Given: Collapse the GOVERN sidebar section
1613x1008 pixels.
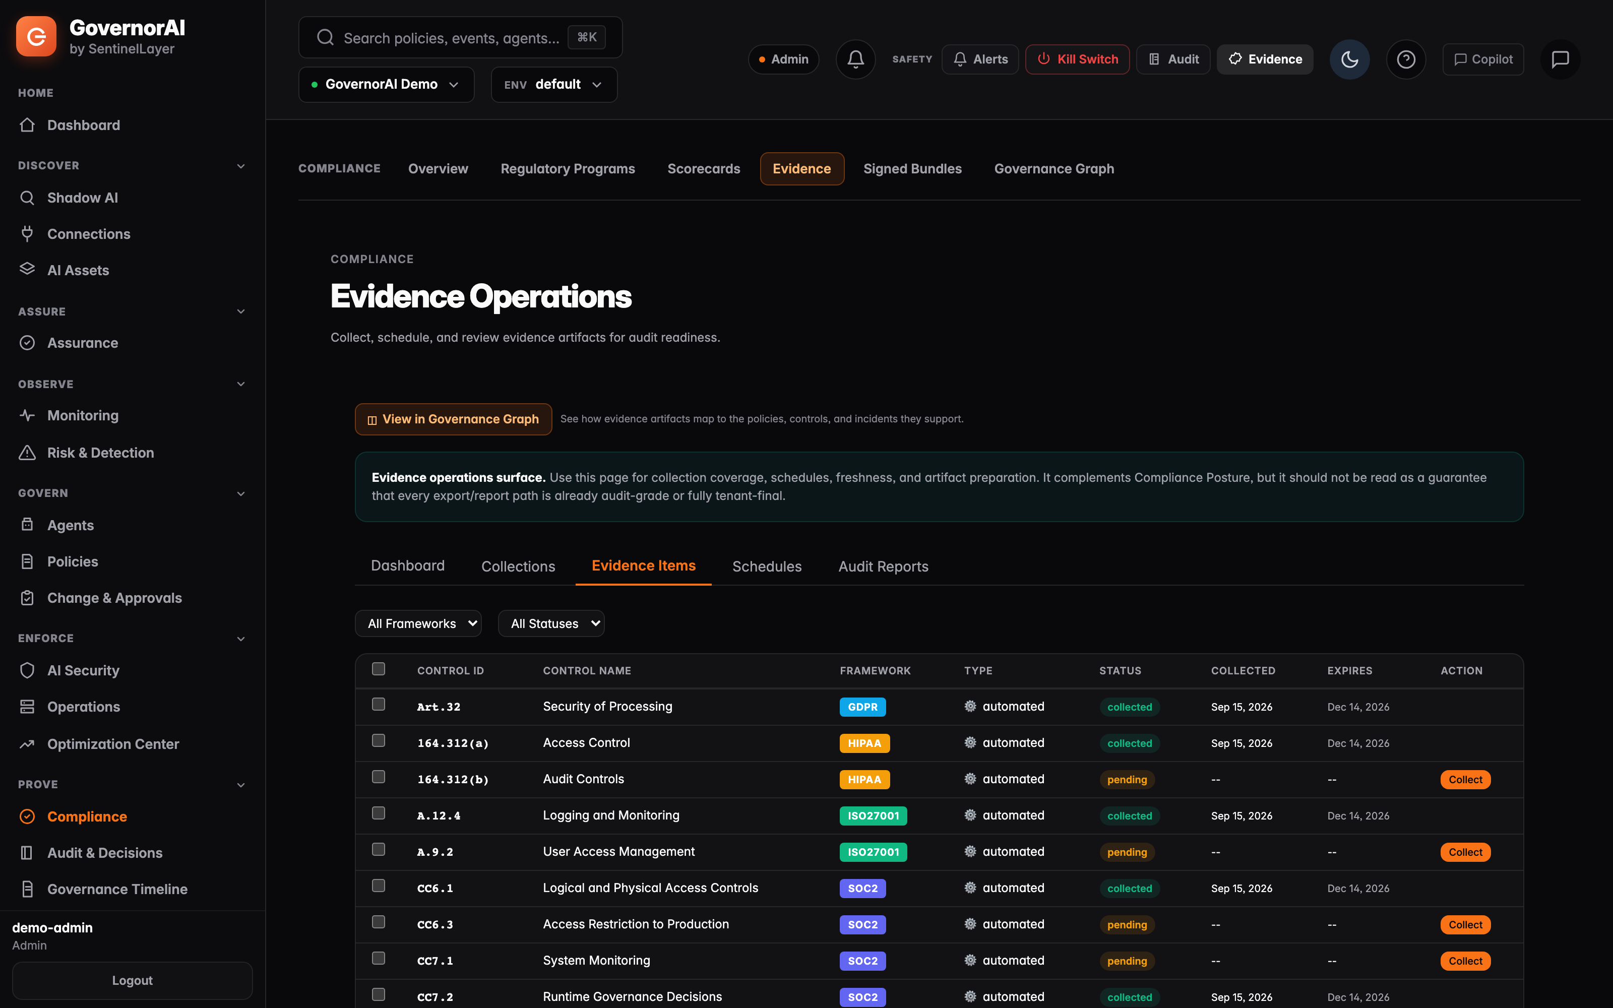Looking at the screenshot, I should pos(241,493).
